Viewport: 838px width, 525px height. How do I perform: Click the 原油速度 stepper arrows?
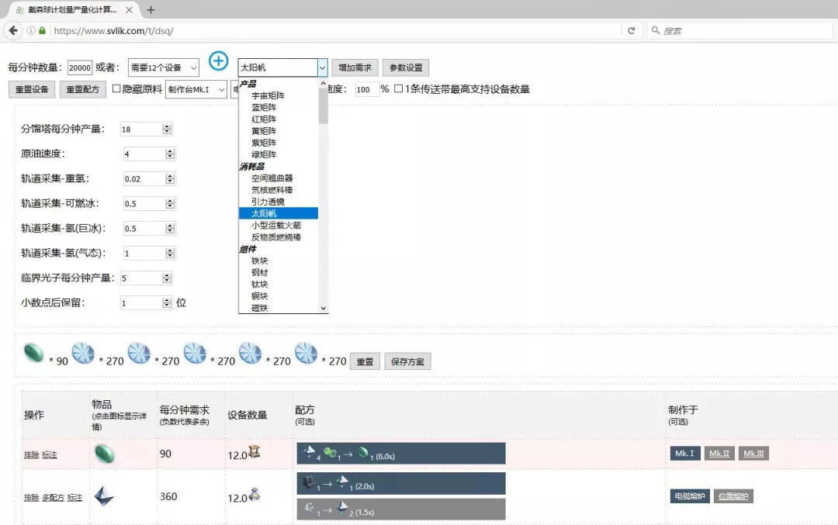pyautogui.click(x=167, y=154)
